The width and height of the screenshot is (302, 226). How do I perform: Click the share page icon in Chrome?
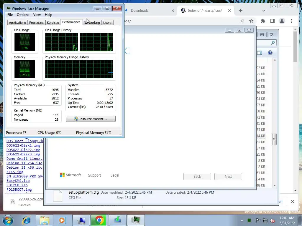tap(242, 21)
